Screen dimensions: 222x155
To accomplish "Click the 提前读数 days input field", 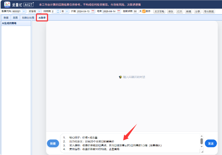I will click(x=136, y=11).
